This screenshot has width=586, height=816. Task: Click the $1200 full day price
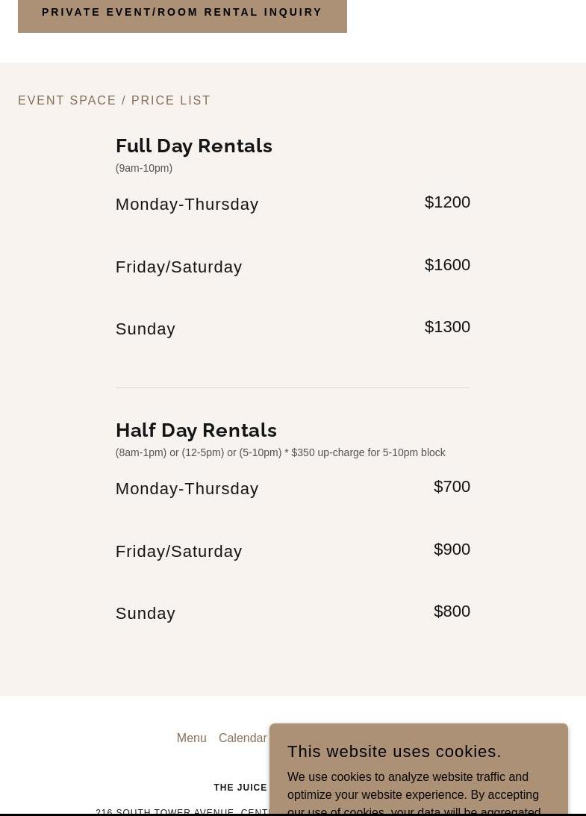447,202
